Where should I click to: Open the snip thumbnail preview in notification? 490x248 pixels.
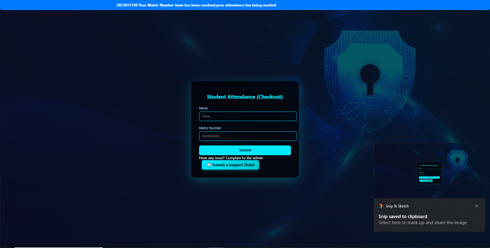click(429, 171)
